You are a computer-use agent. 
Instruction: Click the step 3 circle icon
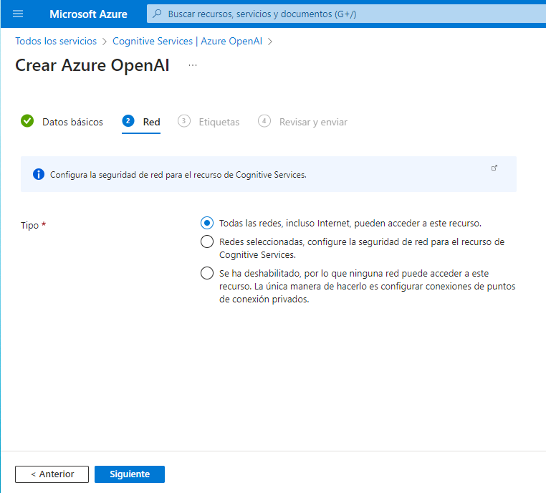(x=184, y=121)
